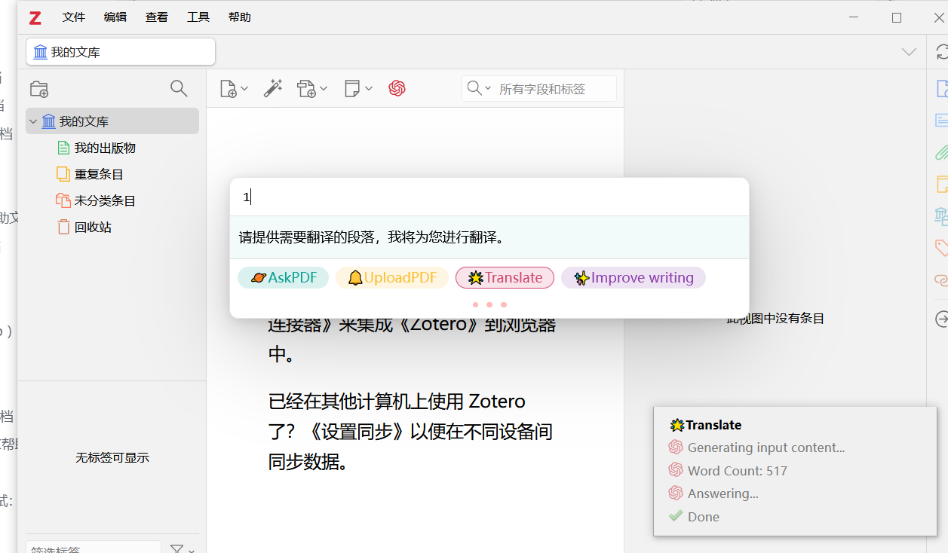Click the new collection folder icon
The image size is (948, 553).
[x=39, y=89]
